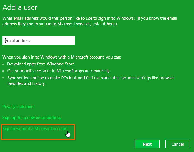This screenshot has width=194, height=152.
Task: Click the email address question paragraph
Action: pos(90,19)
